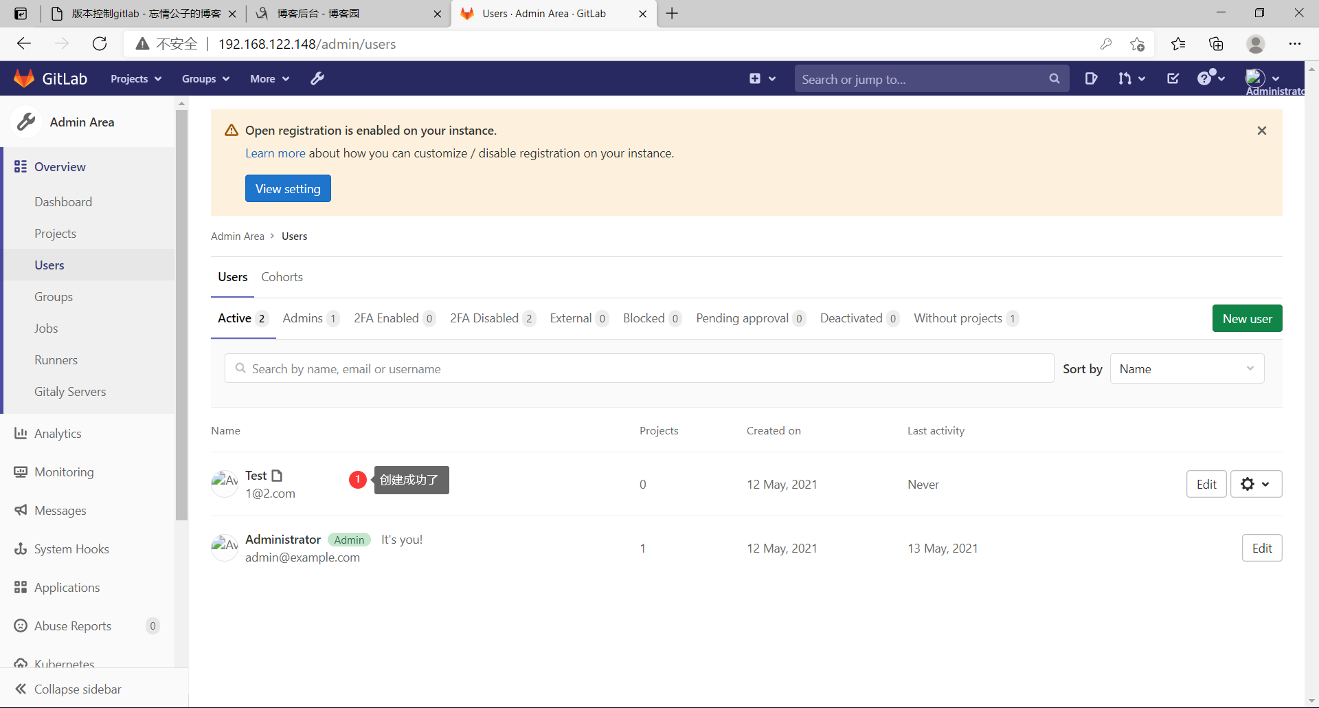Screen dimensions: 1319x708
Task: Show the 2FA Enabled filter tab
Action: point(394,318)
